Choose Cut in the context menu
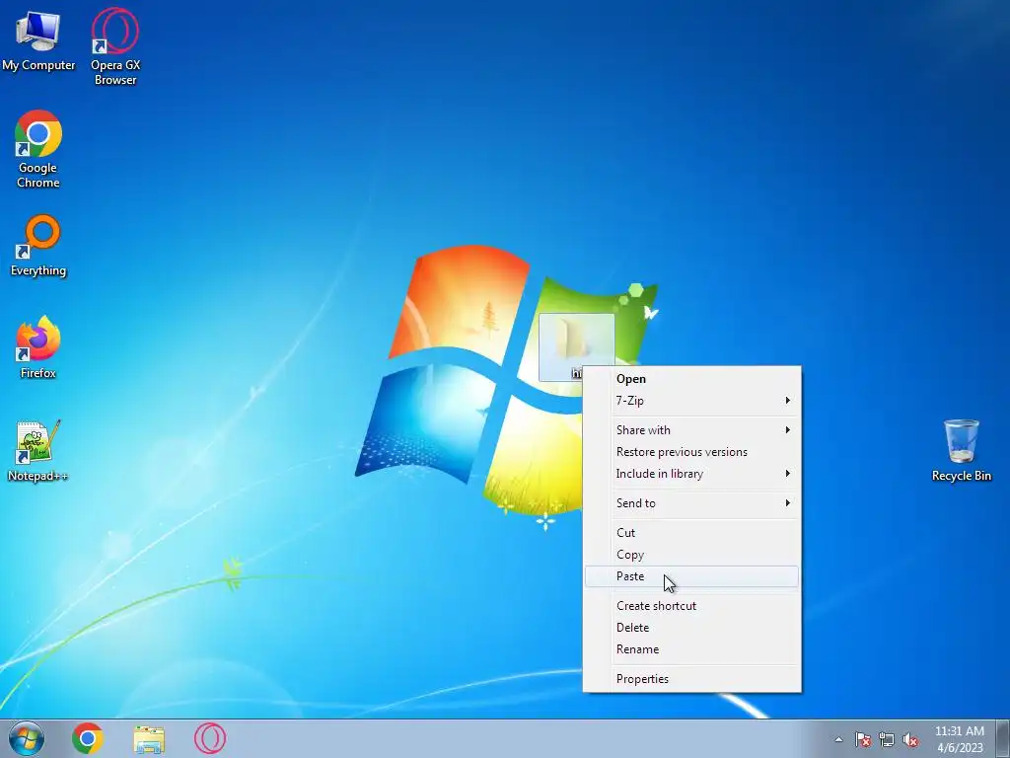1010x758 pixels. [691, 533]
